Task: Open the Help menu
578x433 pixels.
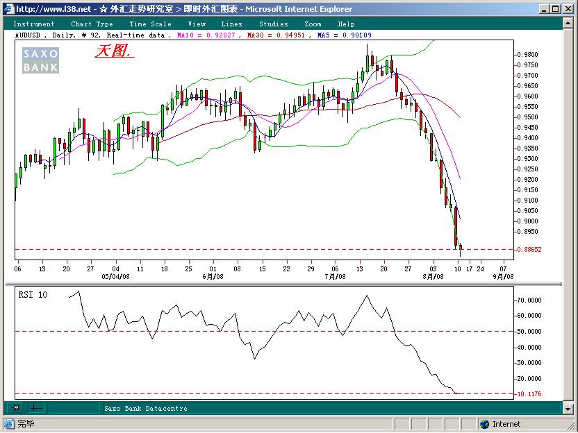Action: (346, 24)
